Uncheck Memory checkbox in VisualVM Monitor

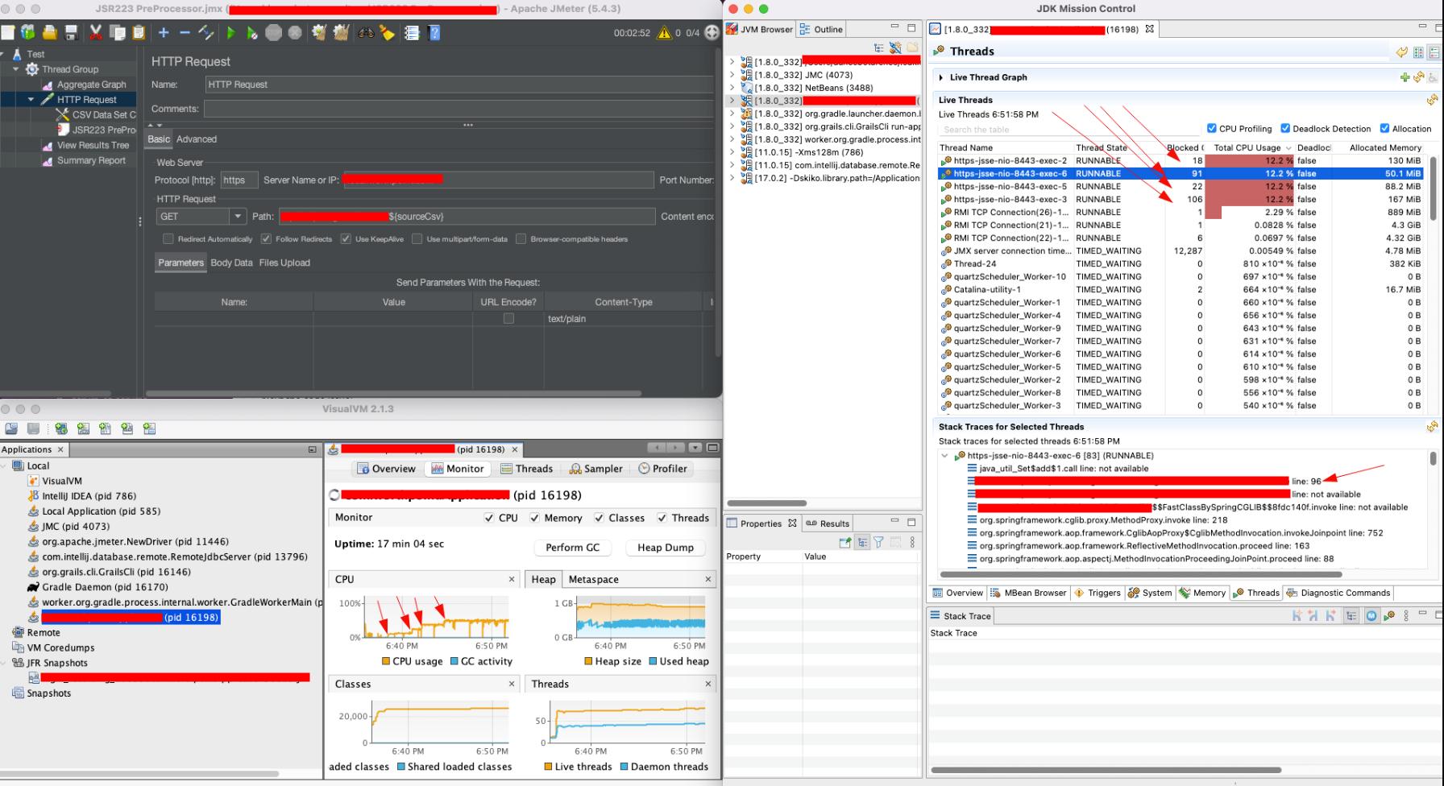[x=534, y=518]
